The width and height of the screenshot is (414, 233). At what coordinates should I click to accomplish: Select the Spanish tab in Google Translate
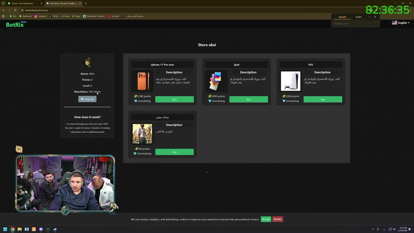tap(342, 17)
